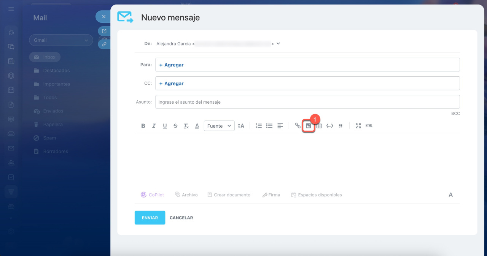Insert a bulleted list
The width and height of the screenshot is (487, 256).
[x=269, y=126]
